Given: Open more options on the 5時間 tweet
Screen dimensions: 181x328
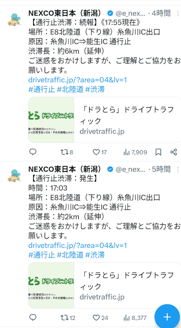Looking at the screenshot, I should click(178, 169).
